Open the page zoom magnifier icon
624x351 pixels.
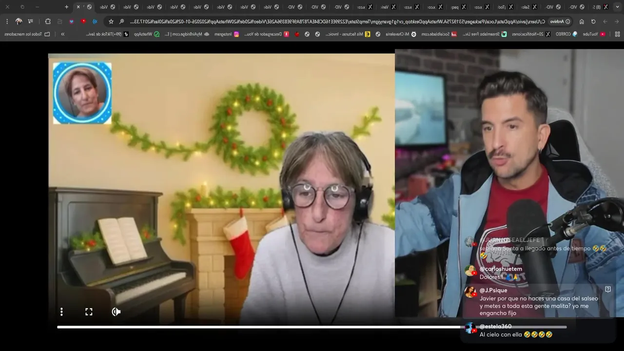click(122, 21)
